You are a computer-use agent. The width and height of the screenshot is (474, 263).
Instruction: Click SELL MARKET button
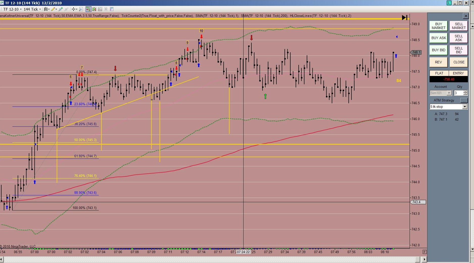pyautogui.click(x=459, y=26)
